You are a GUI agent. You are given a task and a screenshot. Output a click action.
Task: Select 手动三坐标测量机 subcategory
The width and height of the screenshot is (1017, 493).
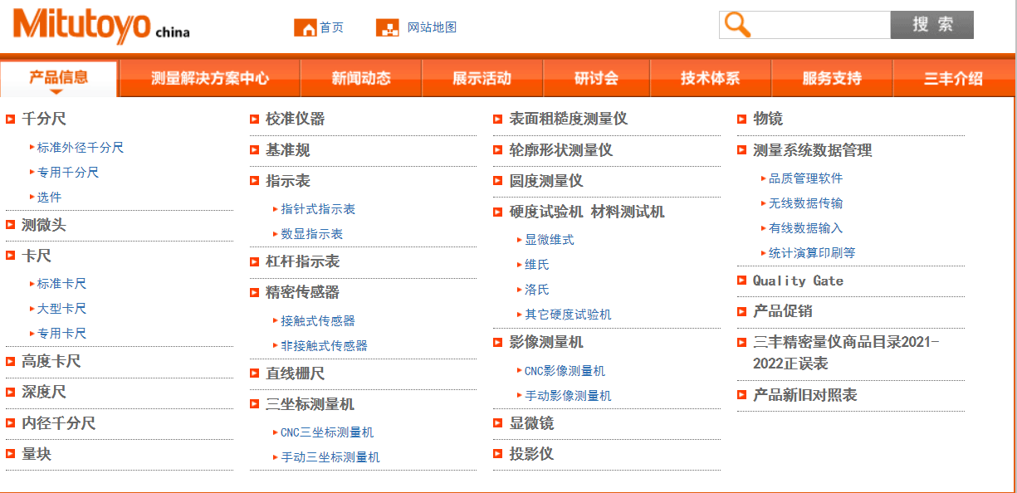(x=330, y=457)
